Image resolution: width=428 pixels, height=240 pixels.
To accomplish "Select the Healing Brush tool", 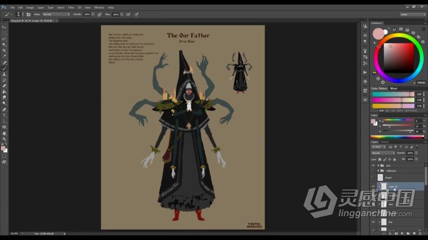I will 4,62.
